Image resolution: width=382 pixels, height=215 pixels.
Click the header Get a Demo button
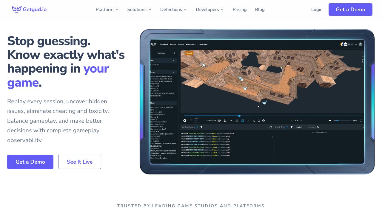[x=350, y=10]
